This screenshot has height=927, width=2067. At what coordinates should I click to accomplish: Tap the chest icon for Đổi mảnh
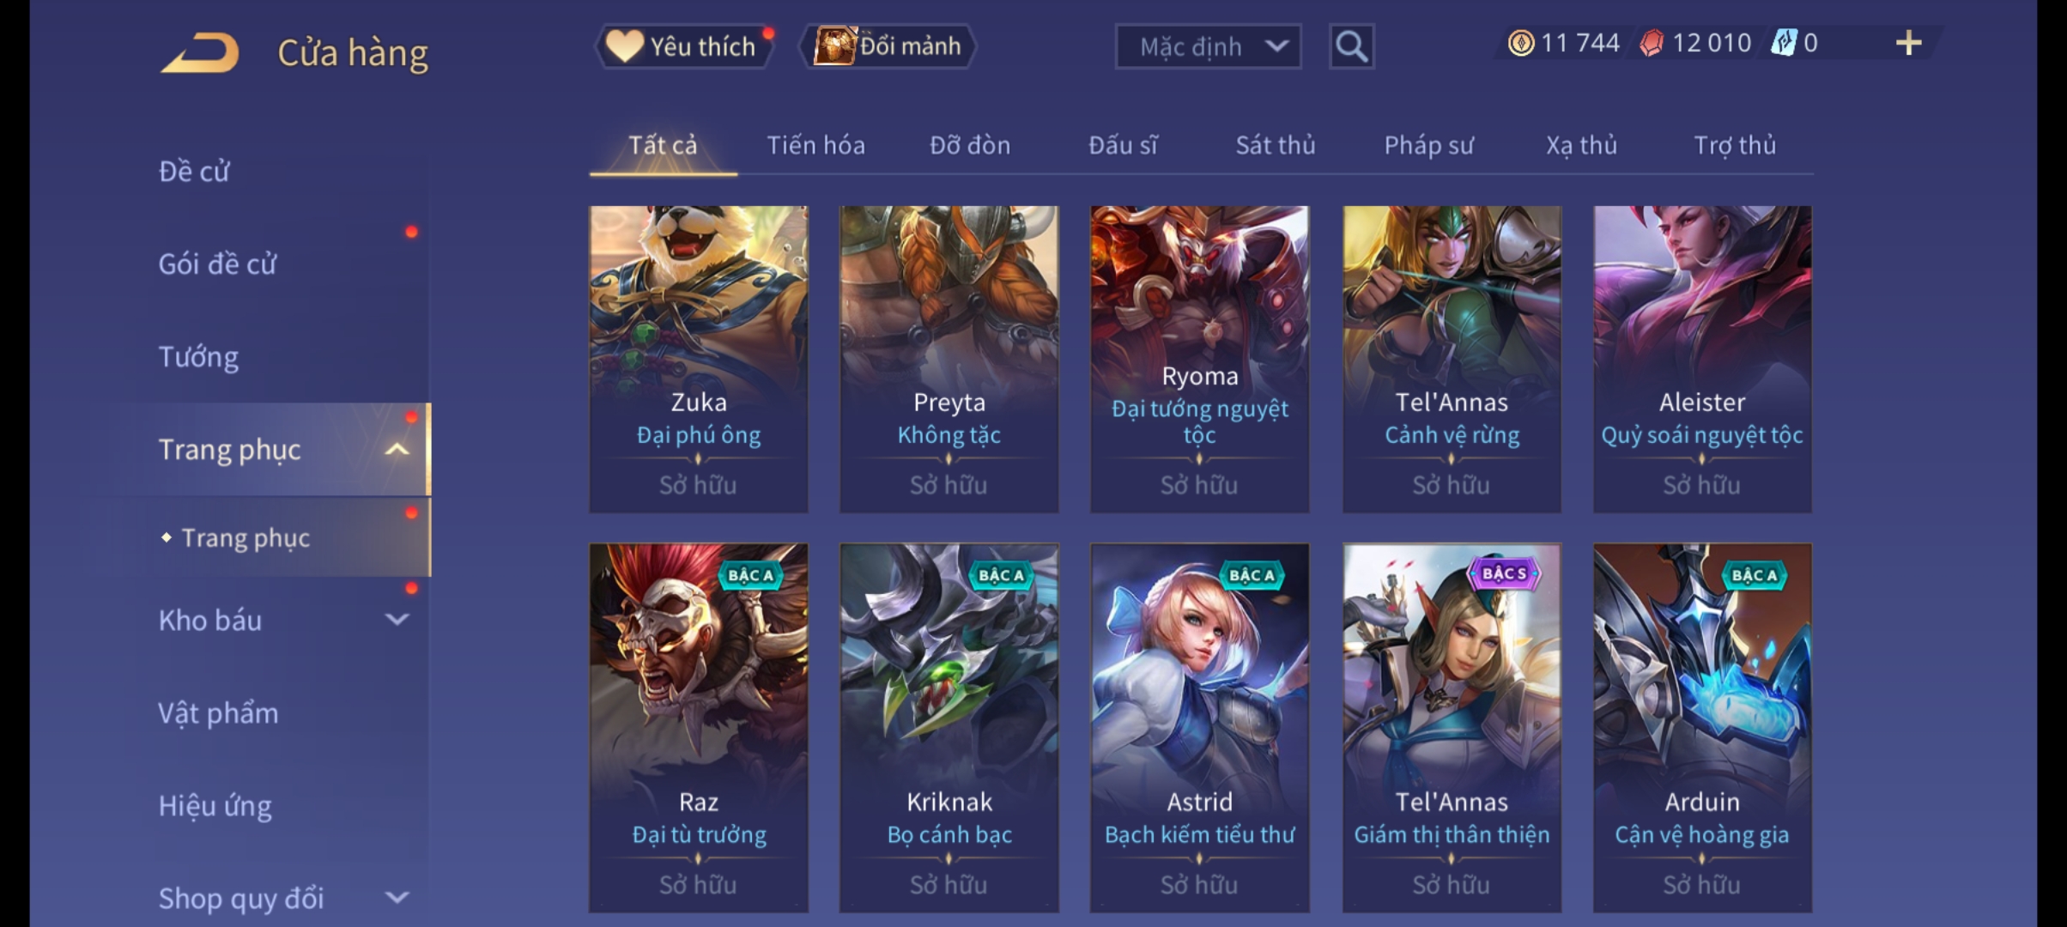tap(834, 46)
